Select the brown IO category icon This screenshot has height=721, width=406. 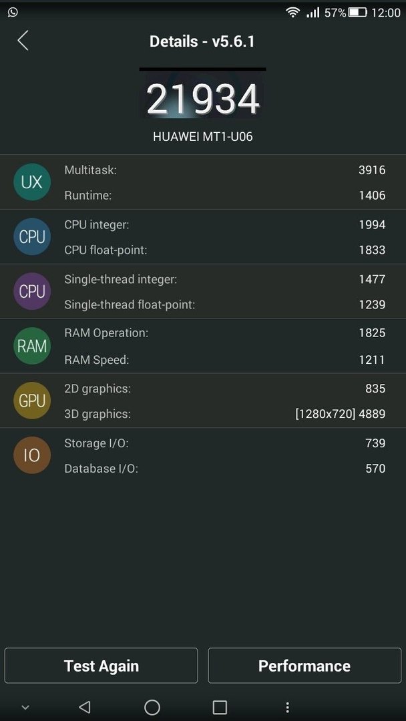point(32,455)
